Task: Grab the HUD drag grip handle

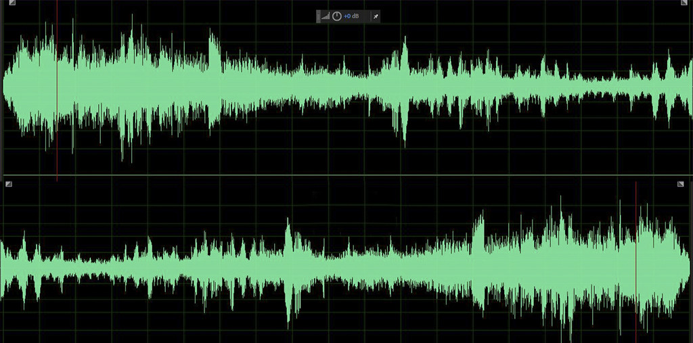Action: tap(318, 16)
